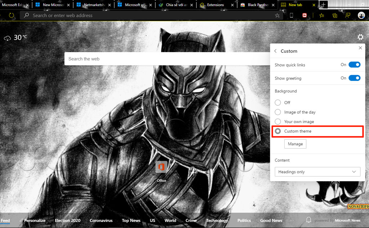Select the Off background option
This screenshot has height=228, width=369.
(x=278, y=102)
